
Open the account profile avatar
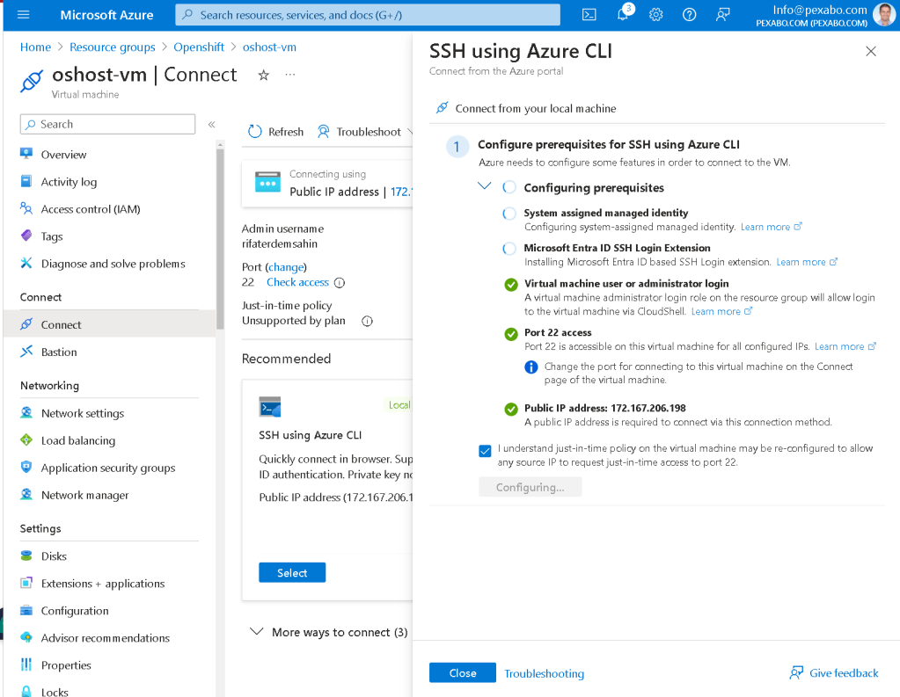point(884,15)
